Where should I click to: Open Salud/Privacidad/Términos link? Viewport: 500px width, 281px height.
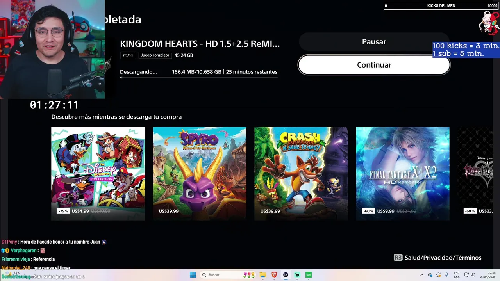[x=443, y=258]
